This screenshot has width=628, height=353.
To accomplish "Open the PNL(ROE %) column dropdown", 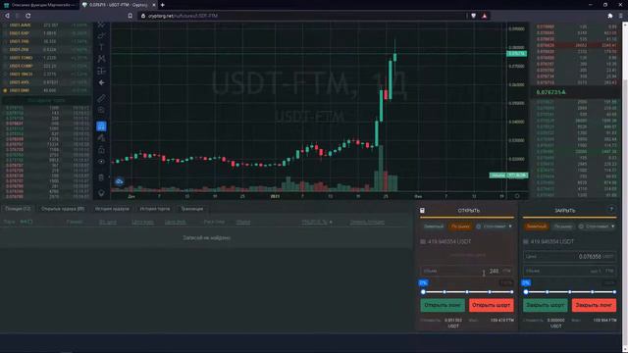I will 331,222.
